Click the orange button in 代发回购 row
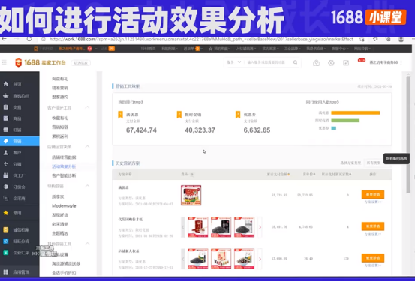This screenshot has width=415, height=282. tap(373, 226)
